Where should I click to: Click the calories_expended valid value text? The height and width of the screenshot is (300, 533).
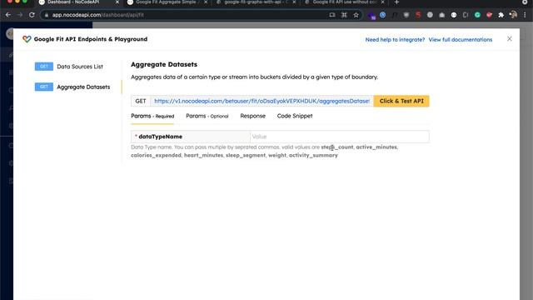156,155
